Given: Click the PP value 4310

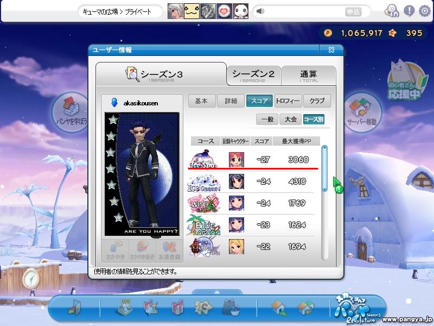Looking at the screenshot, I should [x=297, y=181].
